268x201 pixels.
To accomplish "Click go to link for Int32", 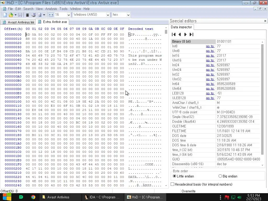I will 210,75.
